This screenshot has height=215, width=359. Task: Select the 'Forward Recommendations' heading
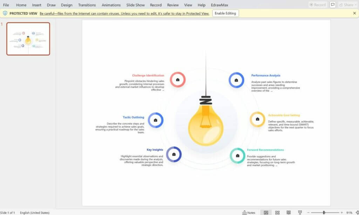265,150
